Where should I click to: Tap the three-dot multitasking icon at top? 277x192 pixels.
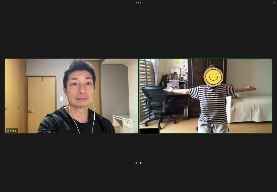[138, 3]
